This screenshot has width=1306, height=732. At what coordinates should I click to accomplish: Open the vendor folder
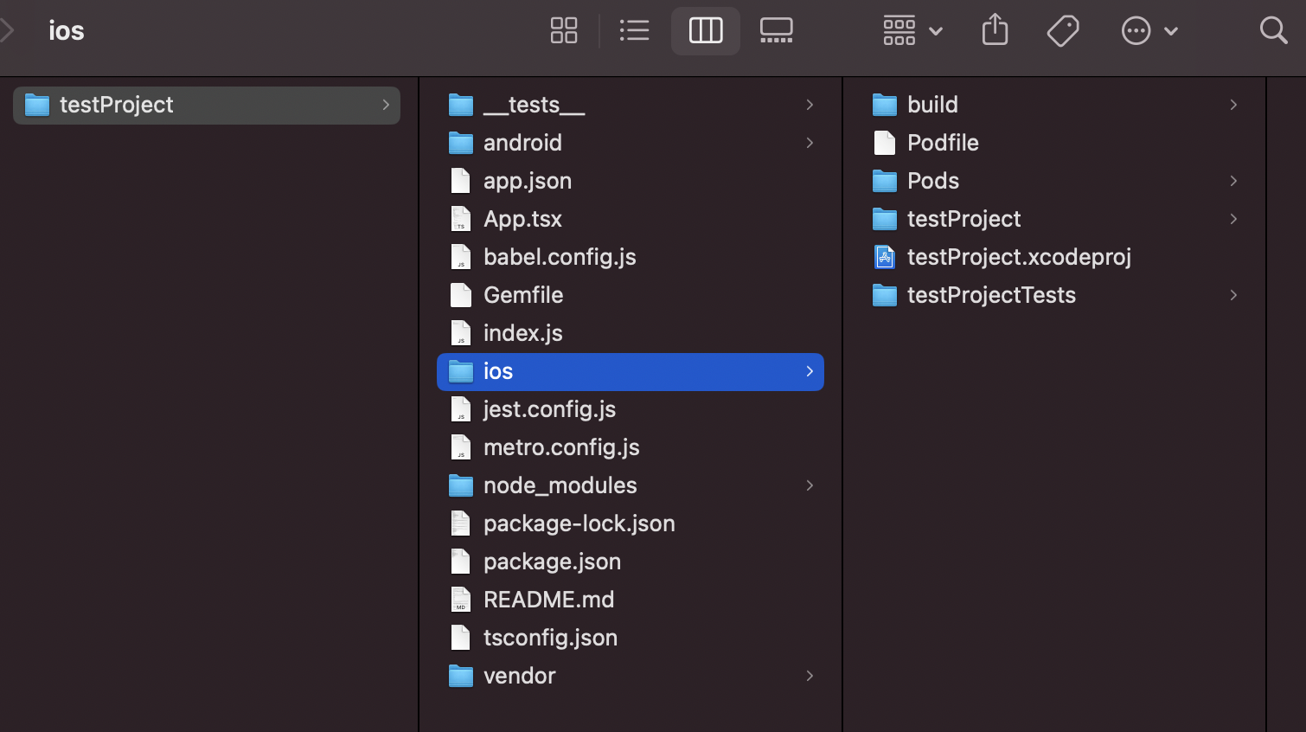pos(631,677)
